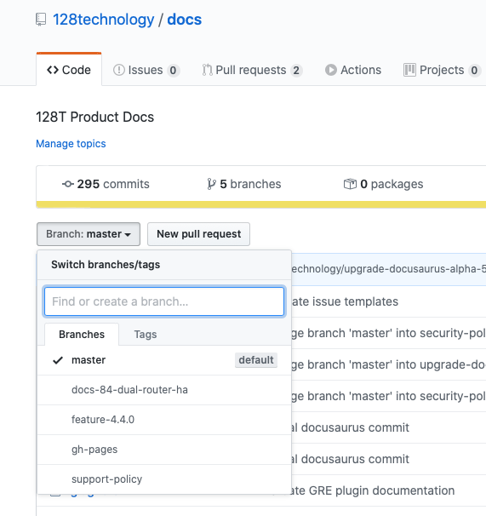Open the 0 packages link

click(383, 184)
